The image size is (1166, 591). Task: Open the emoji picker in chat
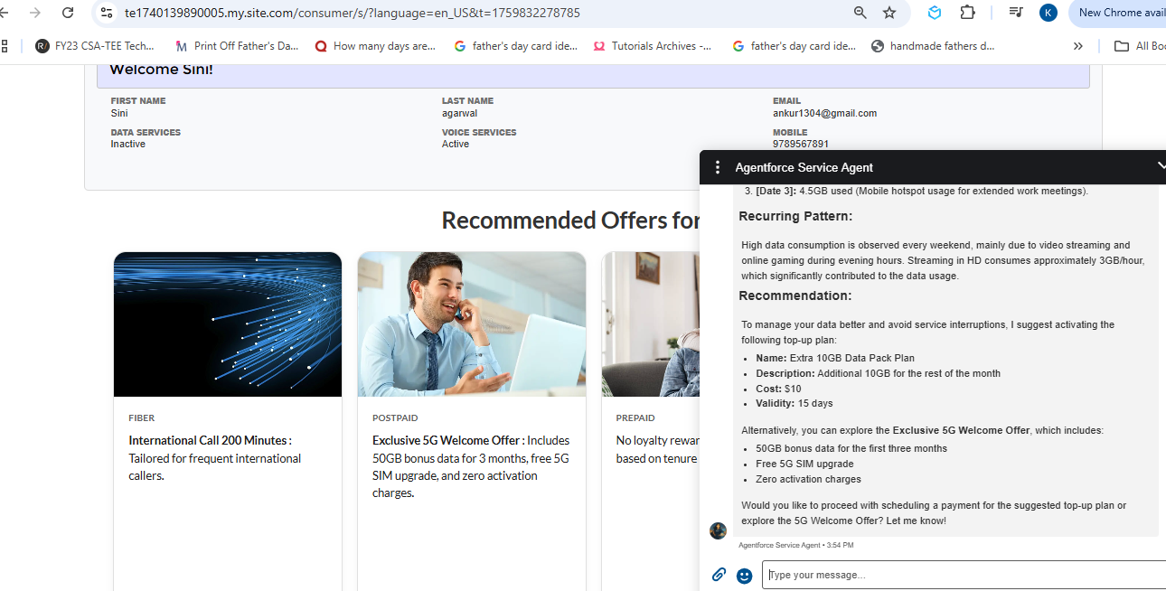pos(745,576)
